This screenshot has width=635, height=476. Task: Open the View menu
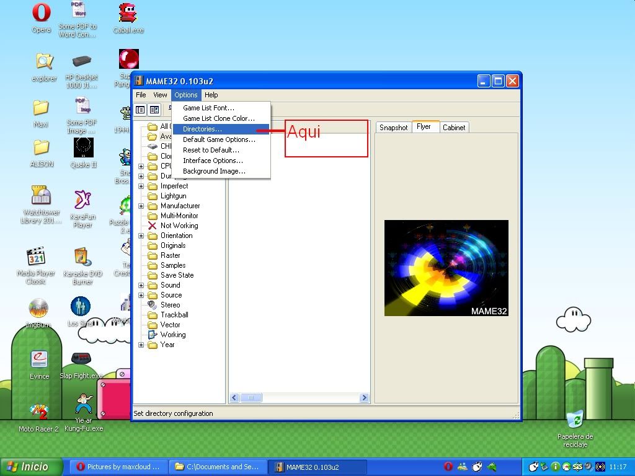click(160, 95)
